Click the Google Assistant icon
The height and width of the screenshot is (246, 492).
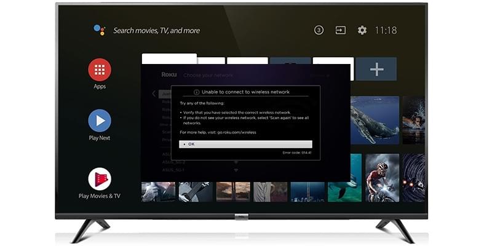tap(99, 30)
